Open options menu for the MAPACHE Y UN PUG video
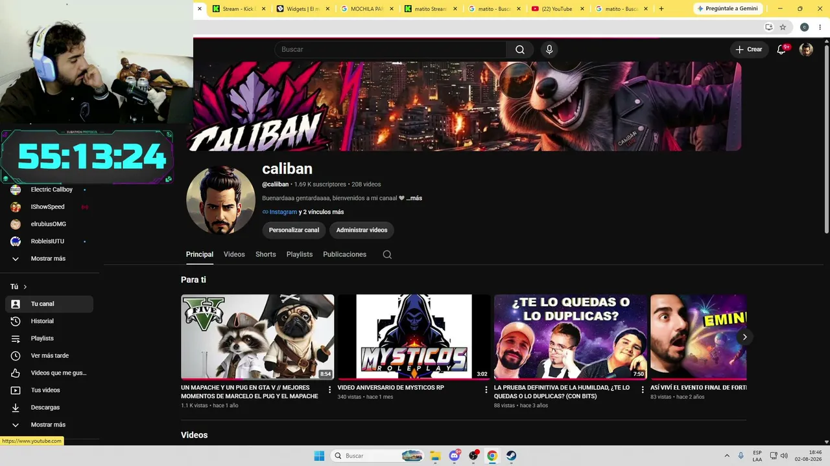 point(329,390)
